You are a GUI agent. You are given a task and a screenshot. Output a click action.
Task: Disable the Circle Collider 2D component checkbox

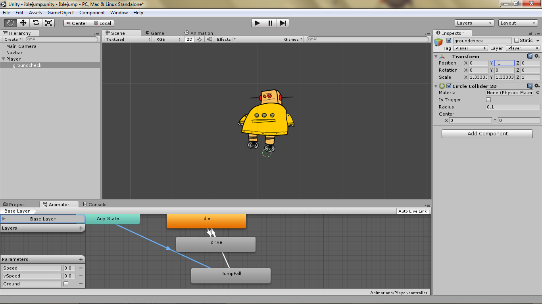(x=449, y=86)
